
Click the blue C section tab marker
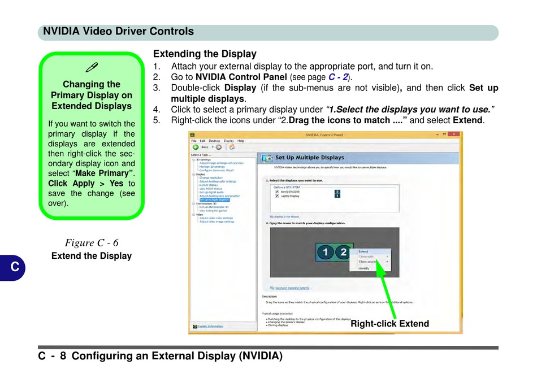(12, 268)
